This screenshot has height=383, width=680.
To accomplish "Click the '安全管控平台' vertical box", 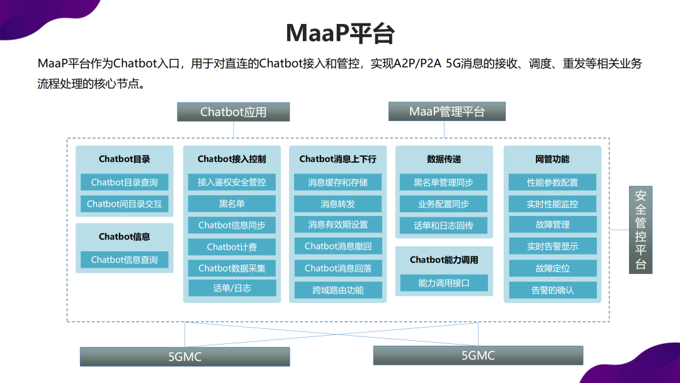I will point(640,230).
